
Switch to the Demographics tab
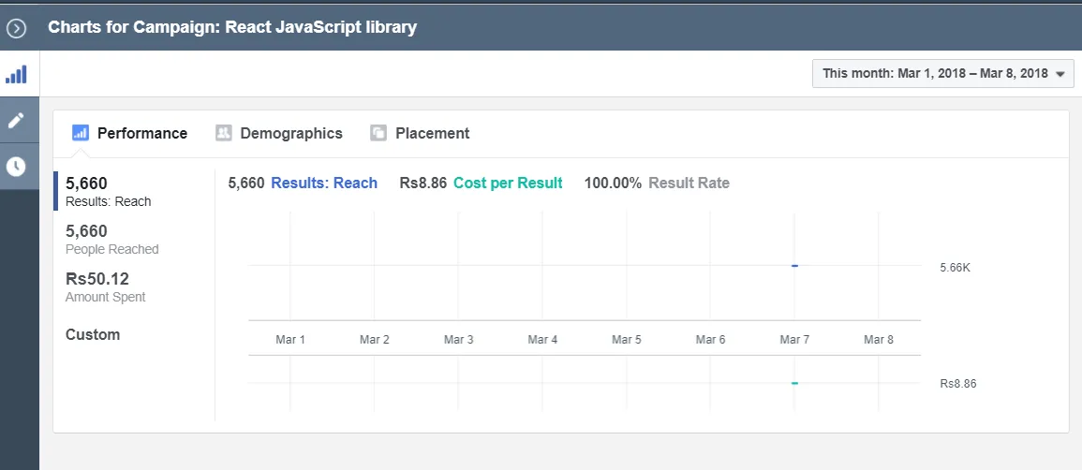point(279,133)
